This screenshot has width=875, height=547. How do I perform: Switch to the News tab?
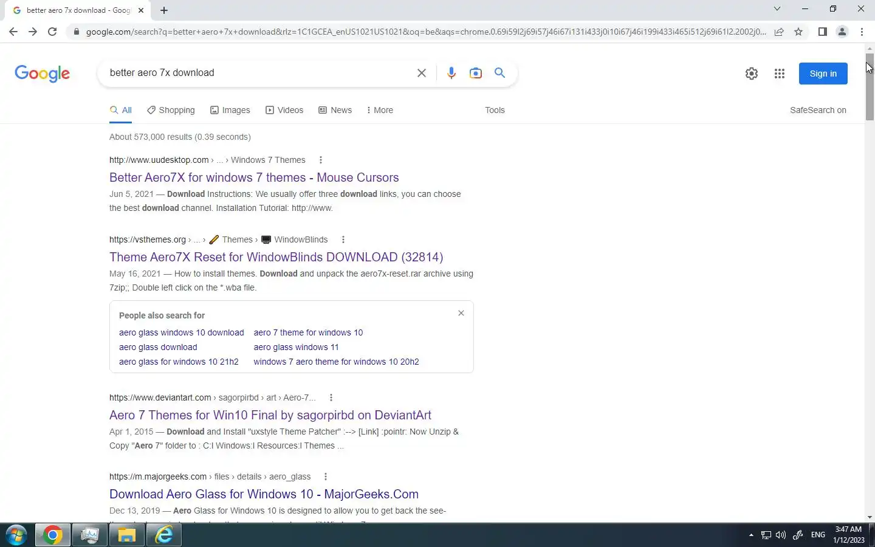tap(335, 110)
